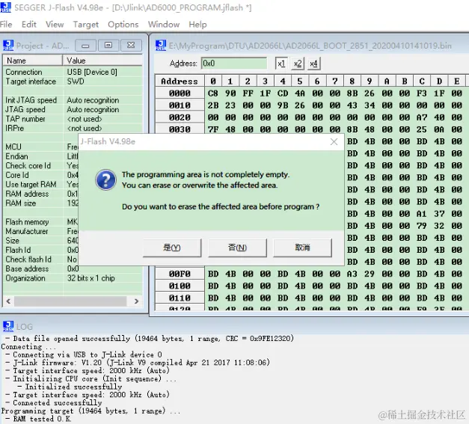This screenshot has width=469, height=424.
Task: Click the Manufacturer row
Action: [40, 231]
